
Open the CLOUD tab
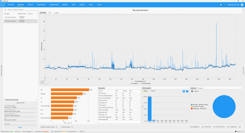tap(99, 5)
